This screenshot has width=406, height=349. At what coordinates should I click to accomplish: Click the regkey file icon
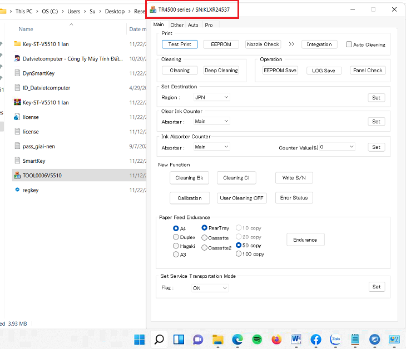click(x=17, y=190)
